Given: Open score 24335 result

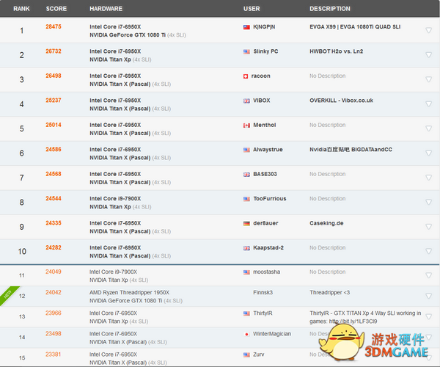Looking at the screenshot, I should coord(54,223).
